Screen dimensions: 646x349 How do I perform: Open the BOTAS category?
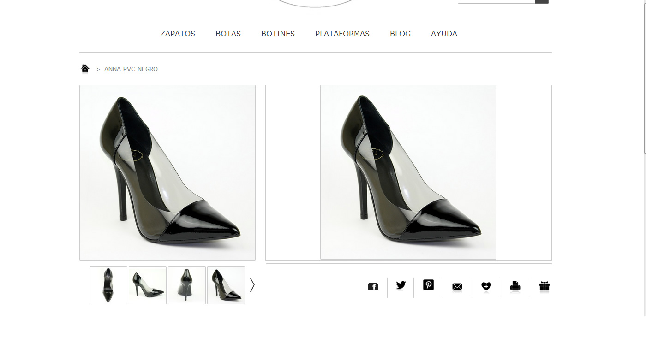tap(228, 34)
